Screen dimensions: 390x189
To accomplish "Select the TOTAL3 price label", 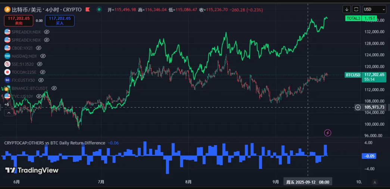I will point(353,18).
